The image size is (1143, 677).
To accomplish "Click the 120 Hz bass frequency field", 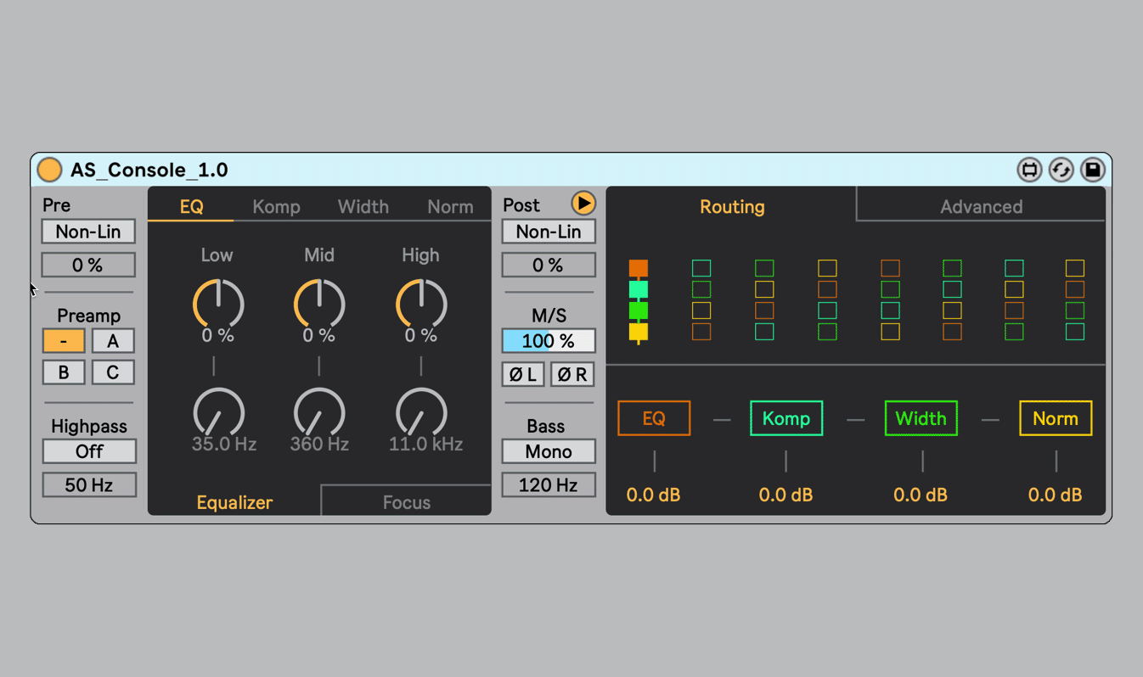I will pyautogui.click(x=549, y=485).
